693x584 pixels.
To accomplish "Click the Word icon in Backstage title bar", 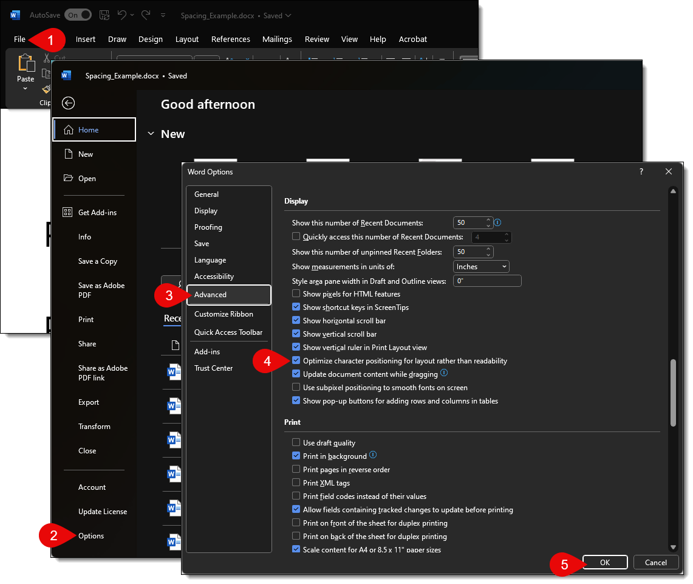I will coord(66,75).
